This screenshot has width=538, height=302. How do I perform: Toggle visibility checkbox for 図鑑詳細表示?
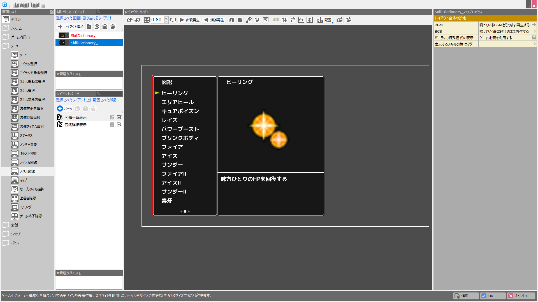(x=119, y=124)
